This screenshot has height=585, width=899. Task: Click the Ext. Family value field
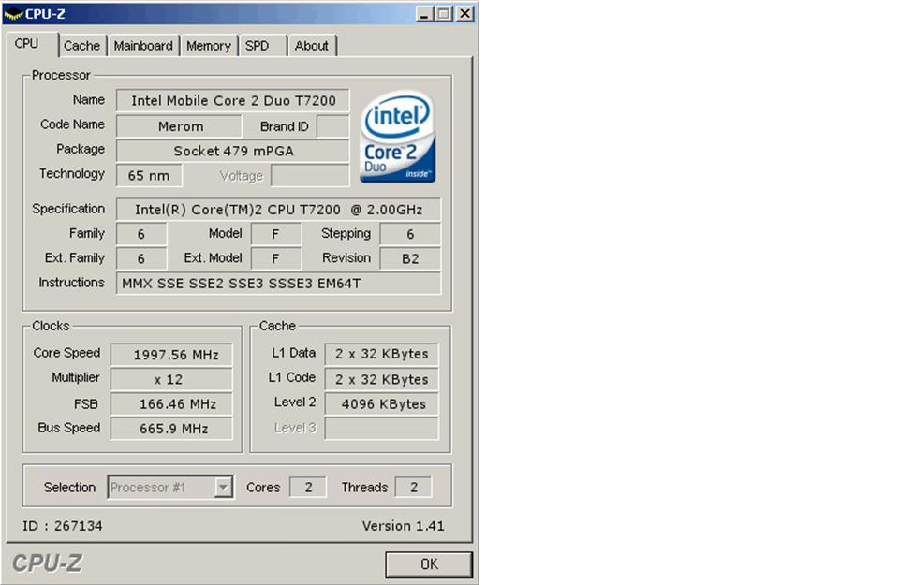(141, 258)
